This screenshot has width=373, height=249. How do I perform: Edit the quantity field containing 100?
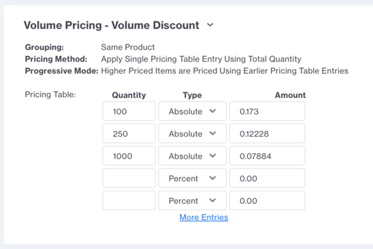coord(129,111)
